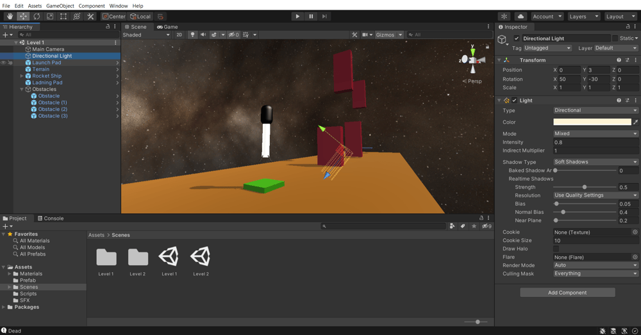The height and width of the screenshot is (335, 641).
Task: Select the Transform tool
Action: pyautogui.click(x=76, y=17)
